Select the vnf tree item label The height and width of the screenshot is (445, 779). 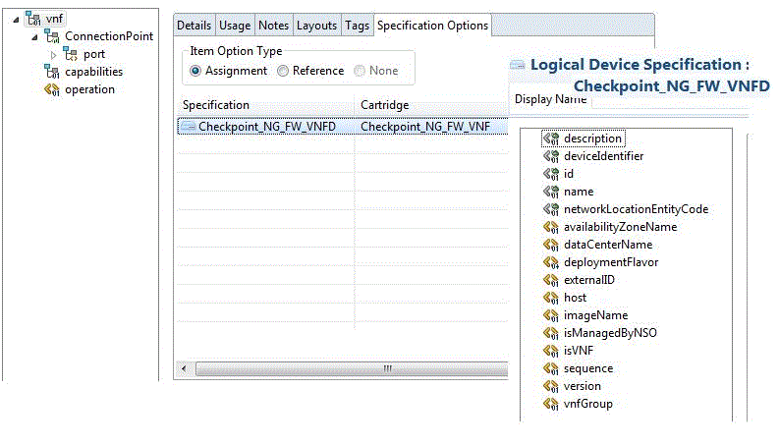click(54, 19)
